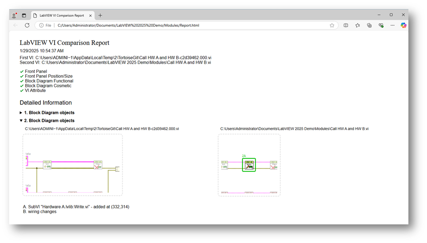Open Browser essentials via the heart icon

point(381,25)
